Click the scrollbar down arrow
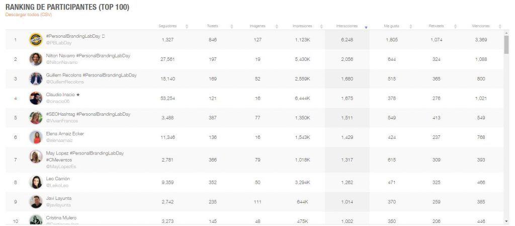 [x=506, y=221]
